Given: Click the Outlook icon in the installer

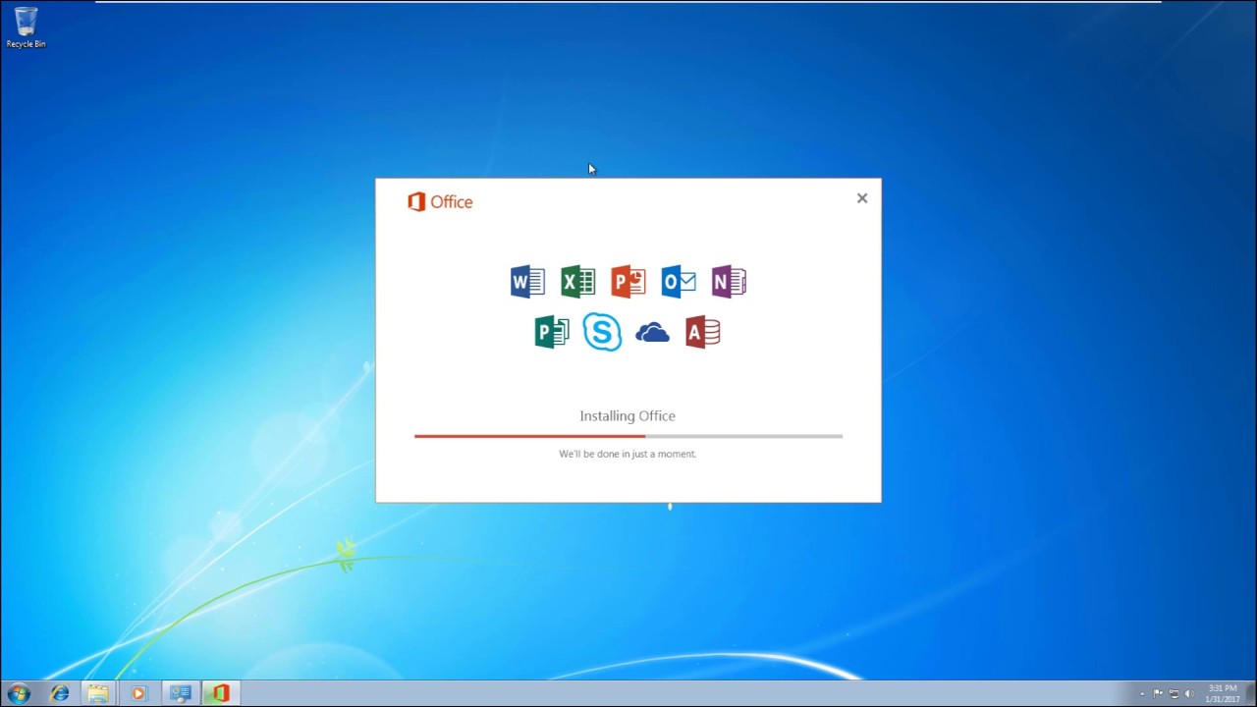Looking at the screenshot, I should (x=679, y=282).
